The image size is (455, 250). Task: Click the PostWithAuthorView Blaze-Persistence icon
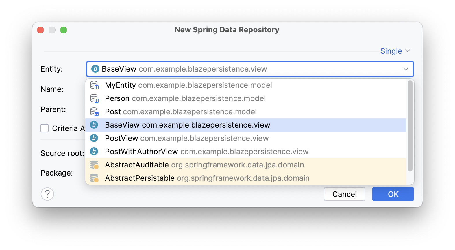pos(94,151)
